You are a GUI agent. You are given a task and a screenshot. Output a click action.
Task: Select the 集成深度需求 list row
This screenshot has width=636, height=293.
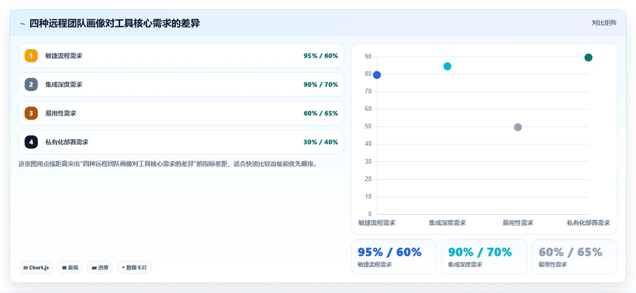point(181,84)
